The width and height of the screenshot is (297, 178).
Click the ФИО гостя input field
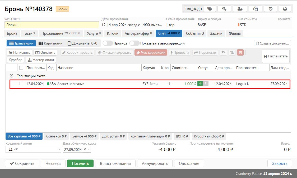[x=52, y=25]
